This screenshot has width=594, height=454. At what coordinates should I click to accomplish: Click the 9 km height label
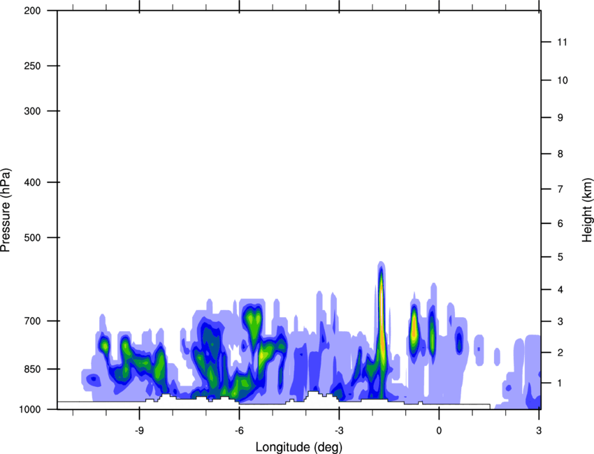coord(560,118)
